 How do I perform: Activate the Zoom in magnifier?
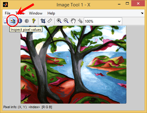coord(59,21)
